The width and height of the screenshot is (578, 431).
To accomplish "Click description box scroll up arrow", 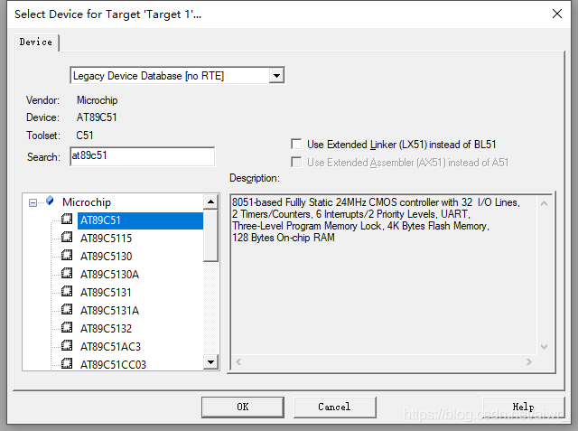I will 544,203.
